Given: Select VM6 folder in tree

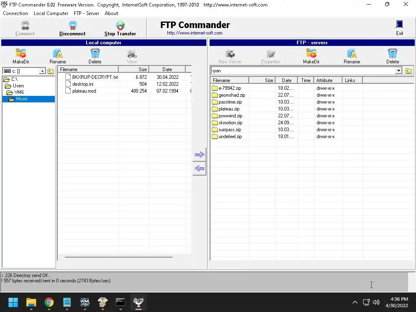Looking at the screenshot, I should coord(19,92).
